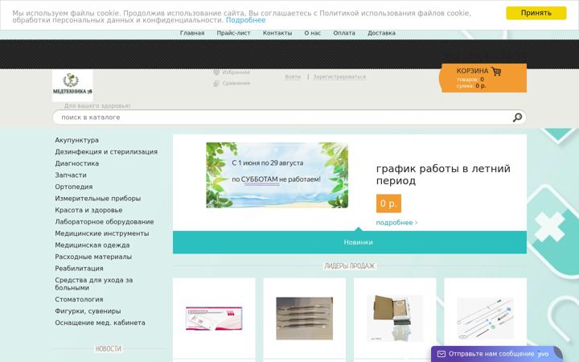Open Расходные материалы category
This screenshot has height=362, width=579.
pyautogui.click(x=93, y=257)
